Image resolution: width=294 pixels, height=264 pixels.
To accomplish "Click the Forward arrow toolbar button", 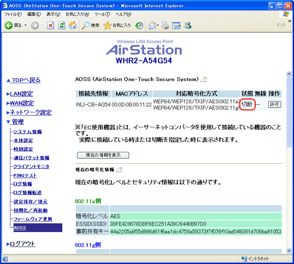I will (x=35, y=25).
